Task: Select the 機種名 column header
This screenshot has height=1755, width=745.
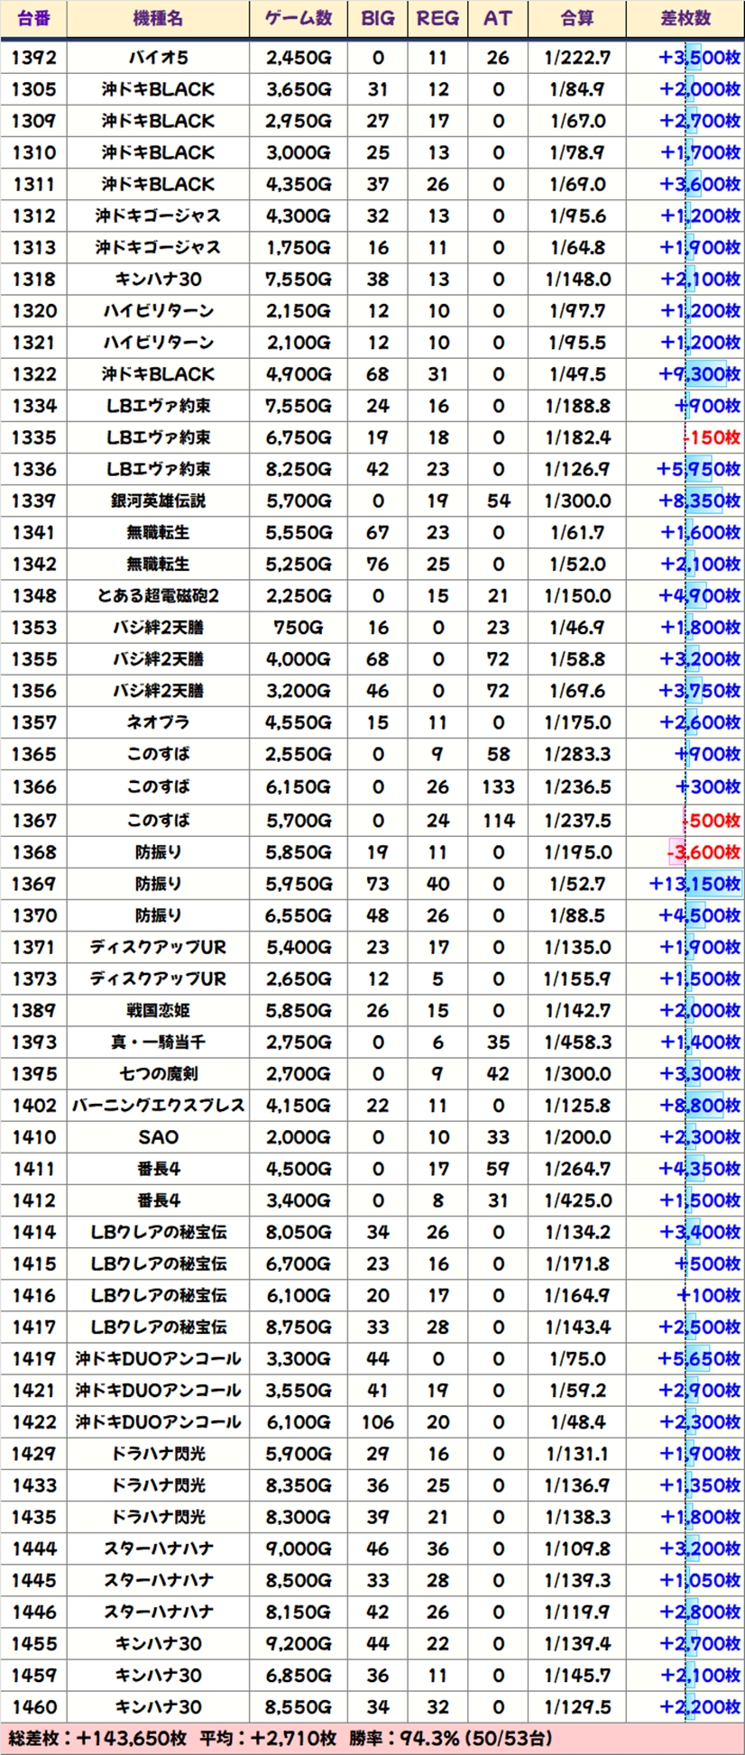Action: tap(158, 19)
